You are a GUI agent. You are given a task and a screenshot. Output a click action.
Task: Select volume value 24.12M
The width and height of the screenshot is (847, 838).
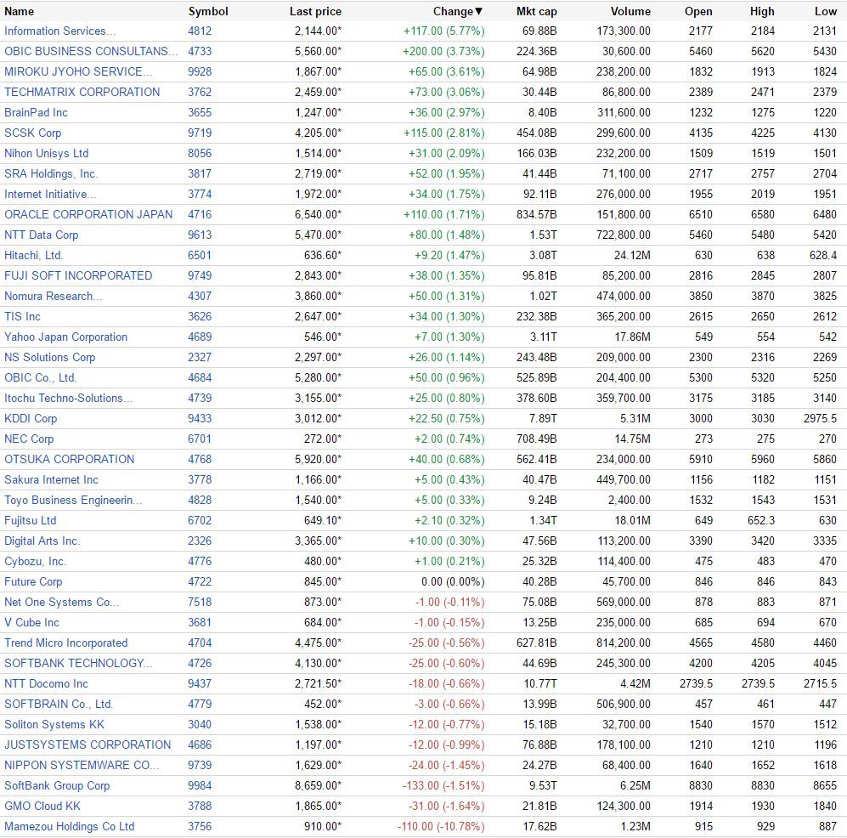(x=632, y=256)
